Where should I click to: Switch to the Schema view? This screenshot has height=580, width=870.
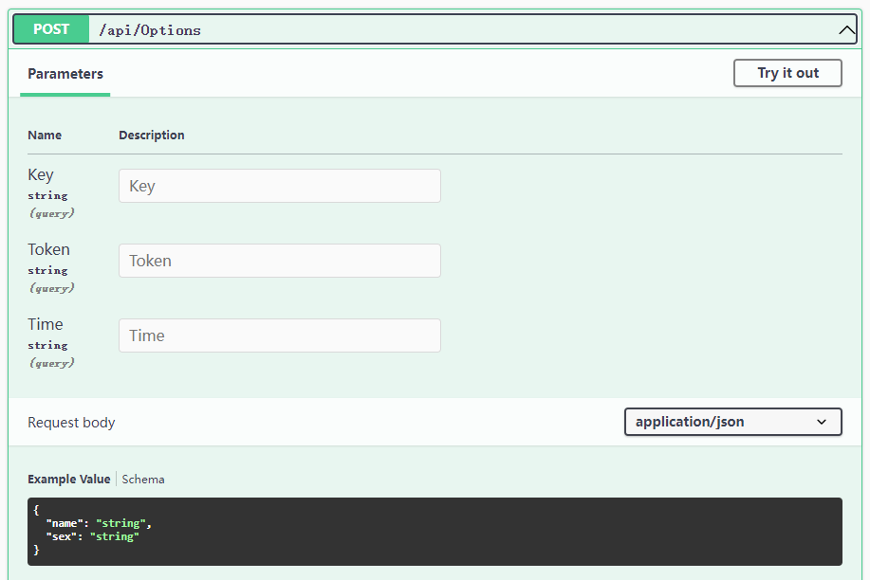point(143,480)
